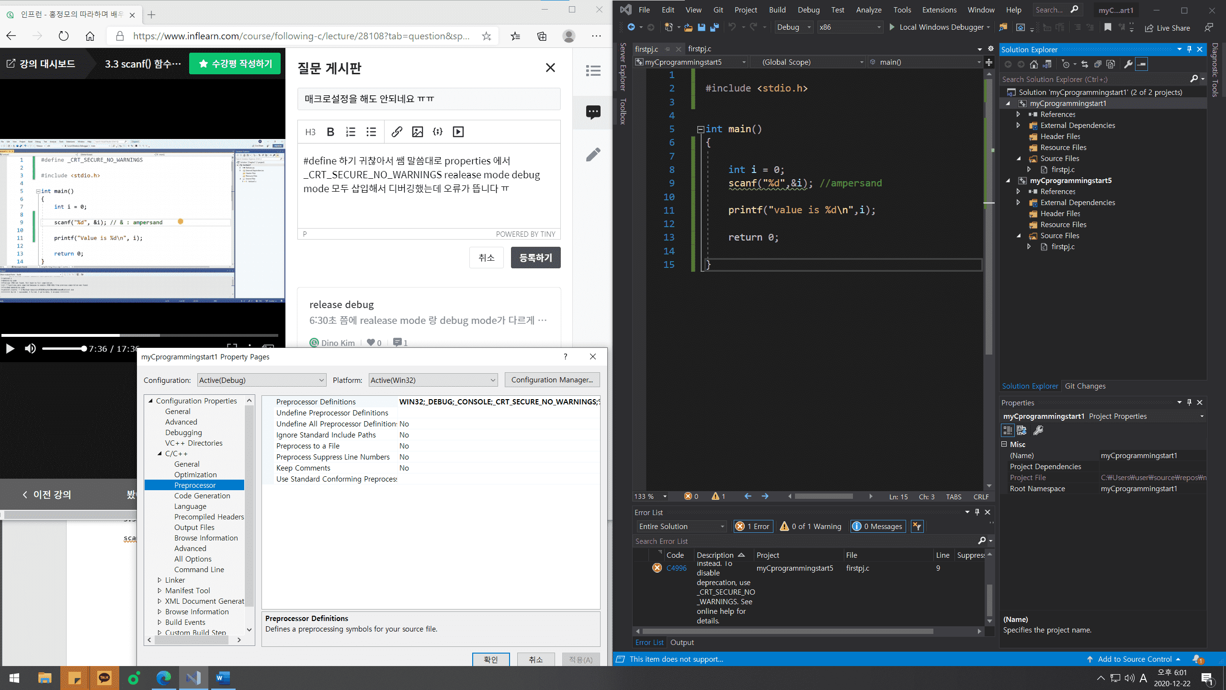Click the Bold formatting icon in editor
The width and height of the screenshot is (1226, 690).
pyautogui.click(x=330, y=132)
